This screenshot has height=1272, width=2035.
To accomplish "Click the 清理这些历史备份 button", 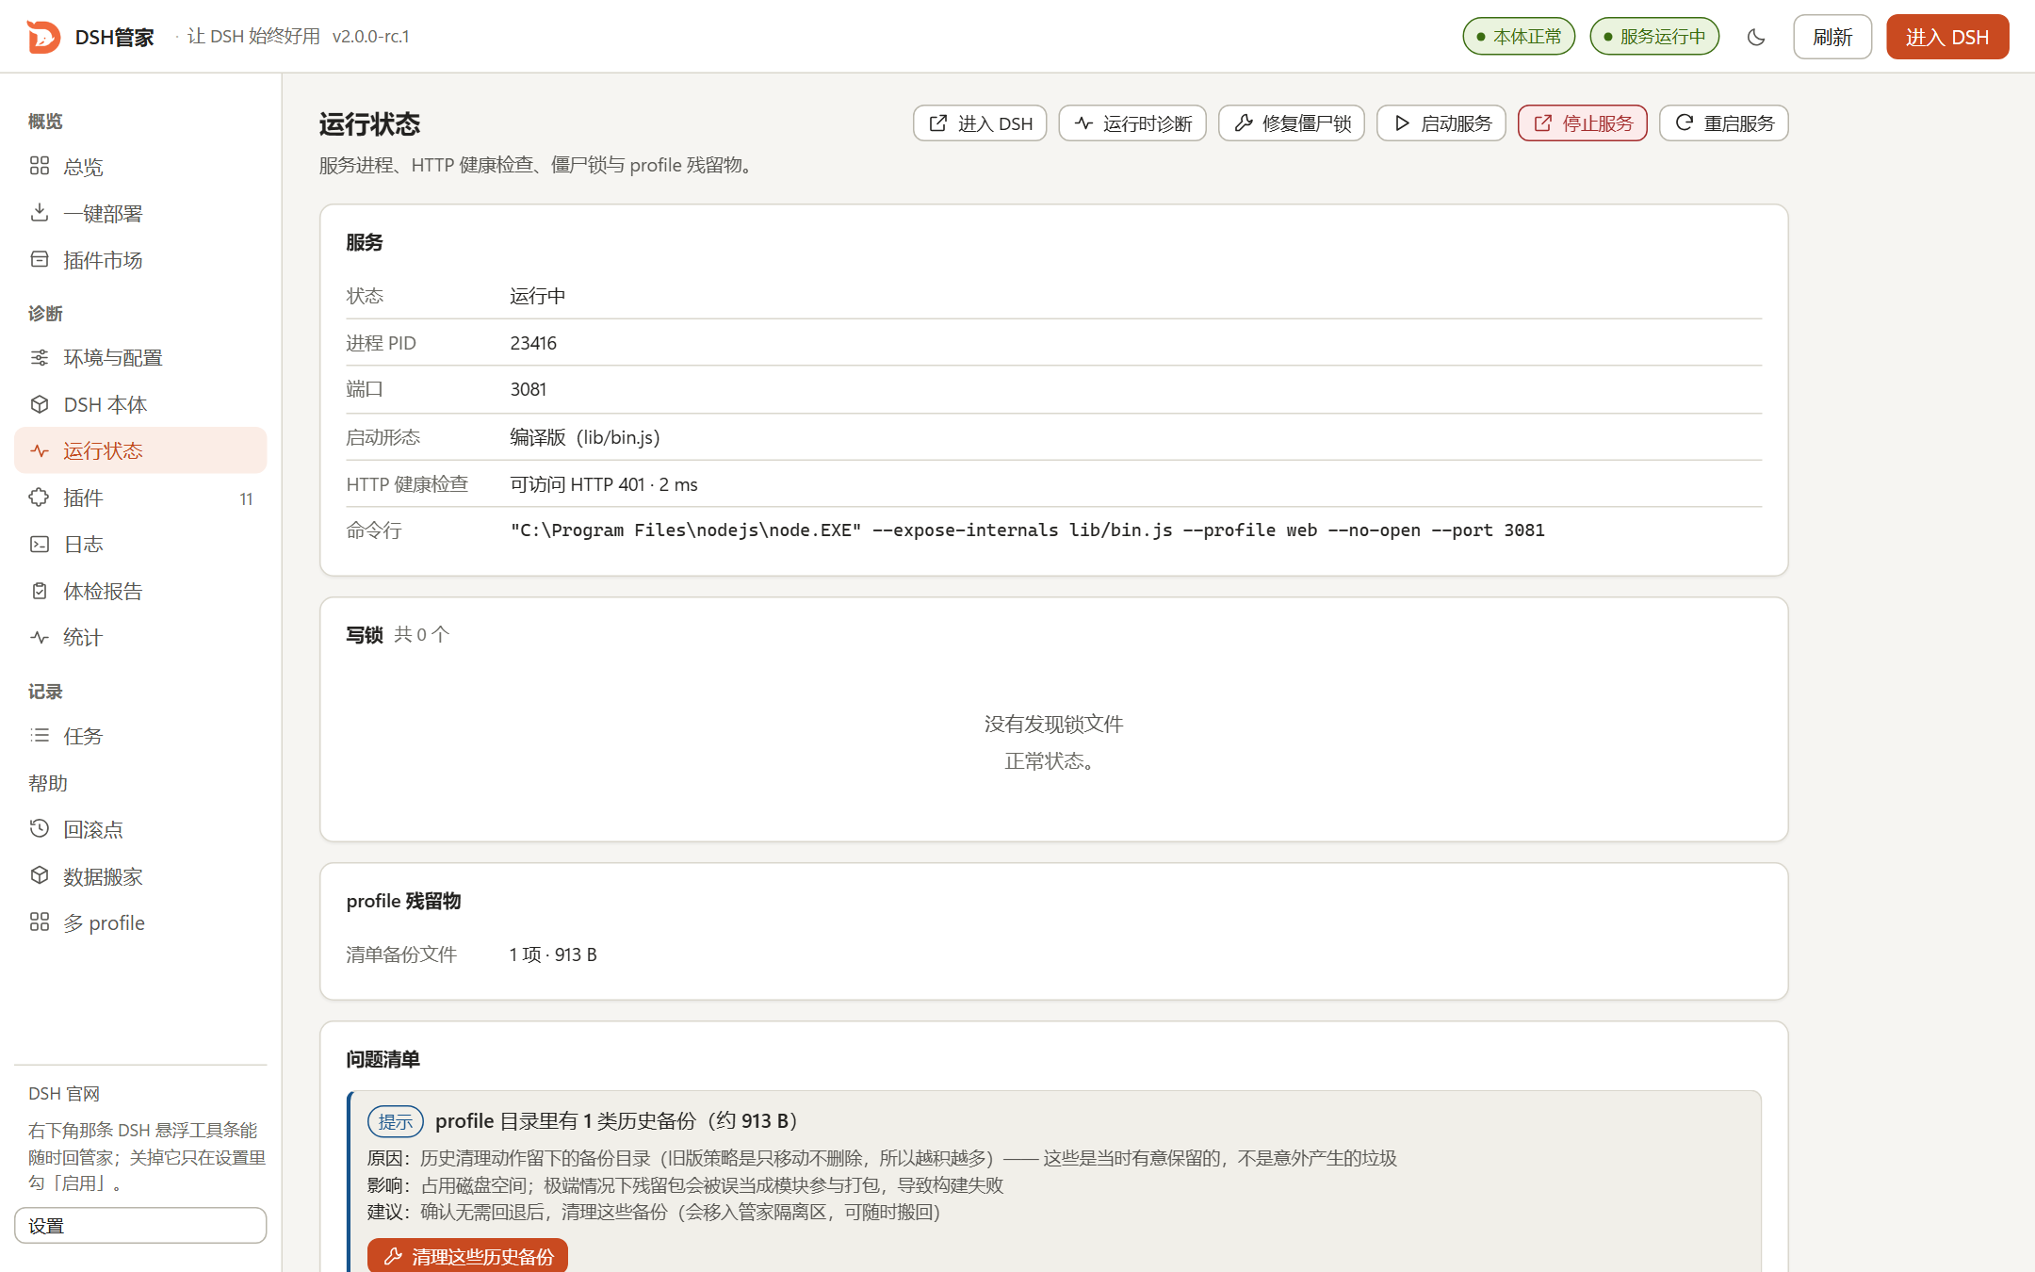I will coord(467,1256).
